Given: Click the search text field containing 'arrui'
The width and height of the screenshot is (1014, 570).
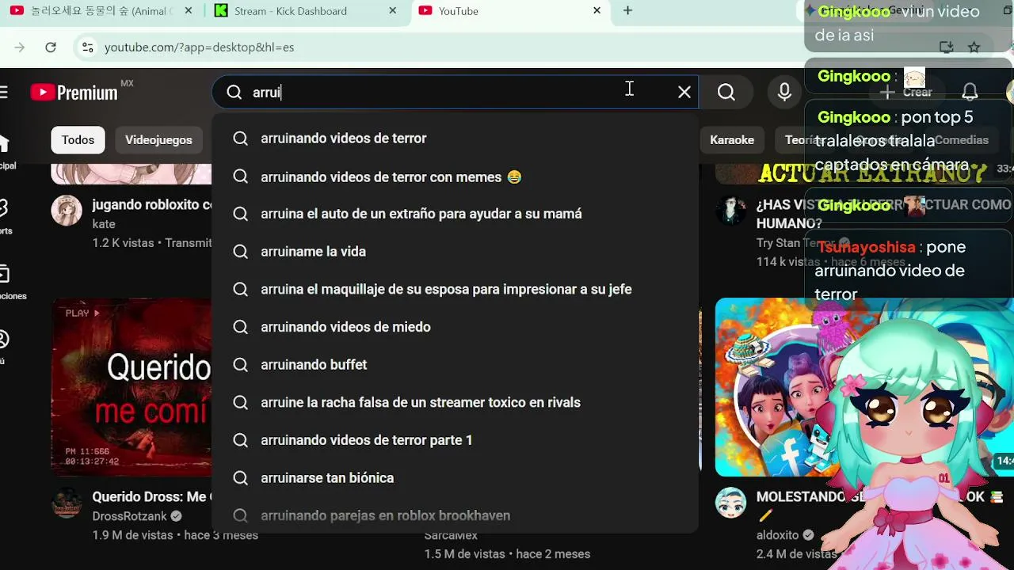Looking at the screenshot, I should [x=456, y=93].
